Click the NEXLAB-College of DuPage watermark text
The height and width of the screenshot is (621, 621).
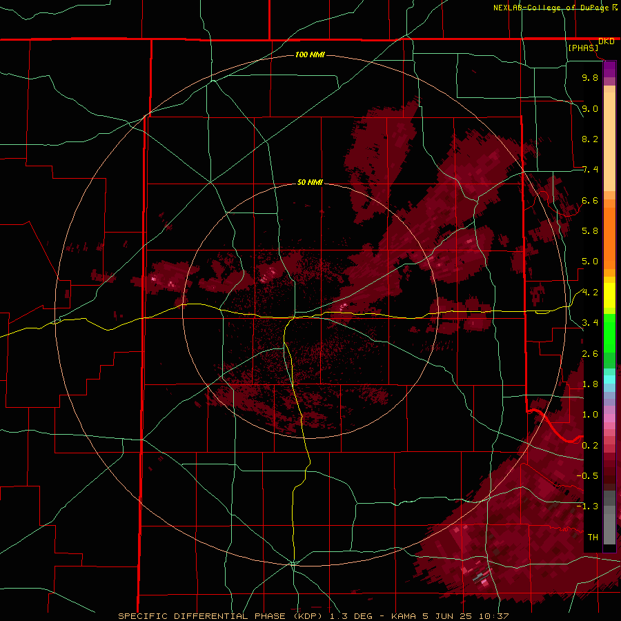[x=551, y=8]
